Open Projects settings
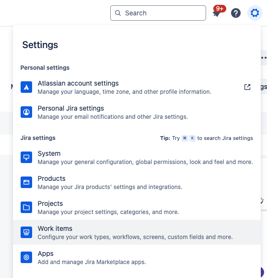 point(137,207)
